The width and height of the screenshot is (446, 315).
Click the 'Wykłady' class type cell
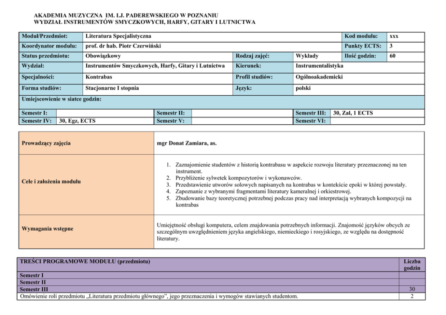[x=307, y=56]
